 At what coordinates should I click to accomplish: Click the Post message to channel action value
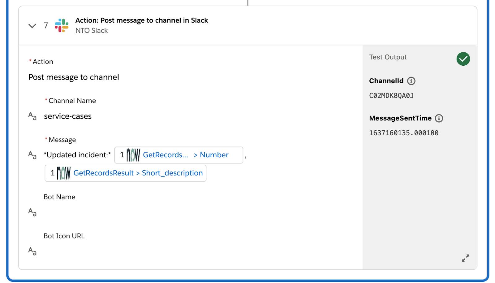click(74, 77)
